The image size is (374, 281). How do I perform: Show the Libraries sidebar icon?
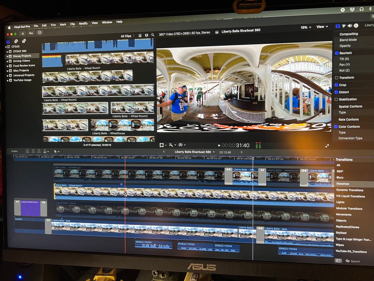click(x=8, y=42)
